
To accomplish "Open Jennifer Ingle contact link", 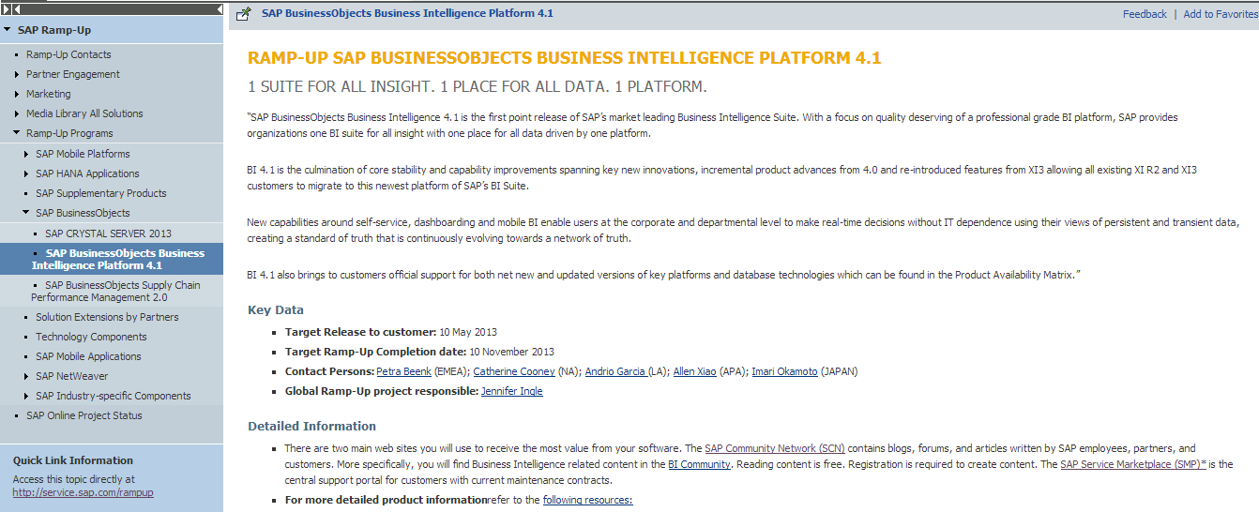I will click(511, 391).
